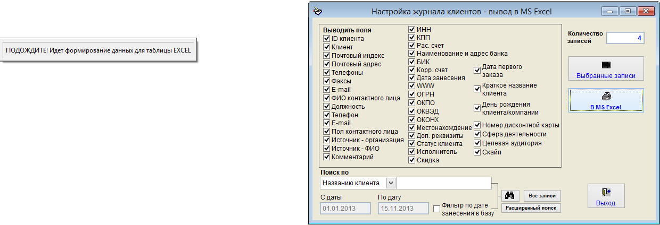Toggle Комментарий checkbox
This screenshot has width=660, height=225.
click(327, 158)
